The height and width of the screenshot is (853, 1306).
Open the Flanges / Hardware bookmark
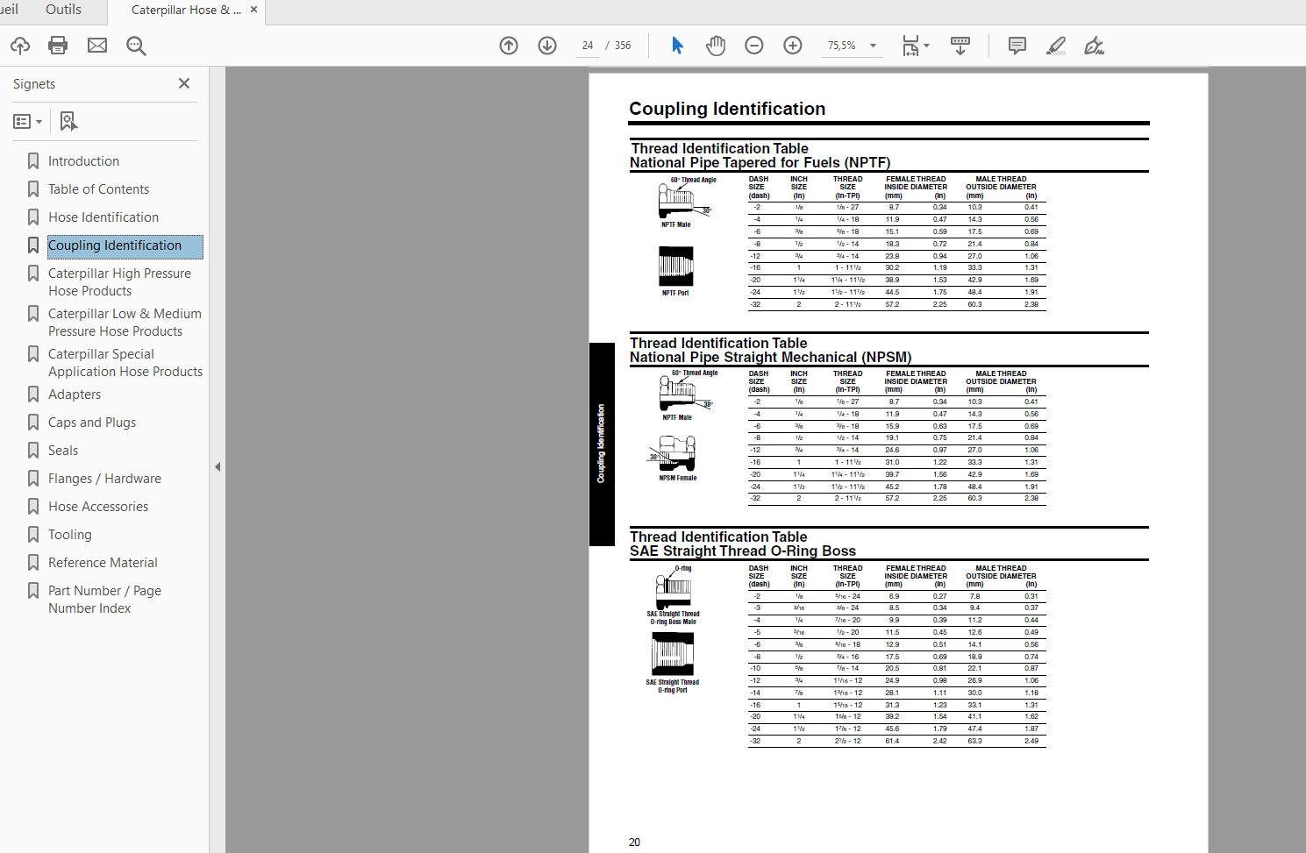point(104,479)
